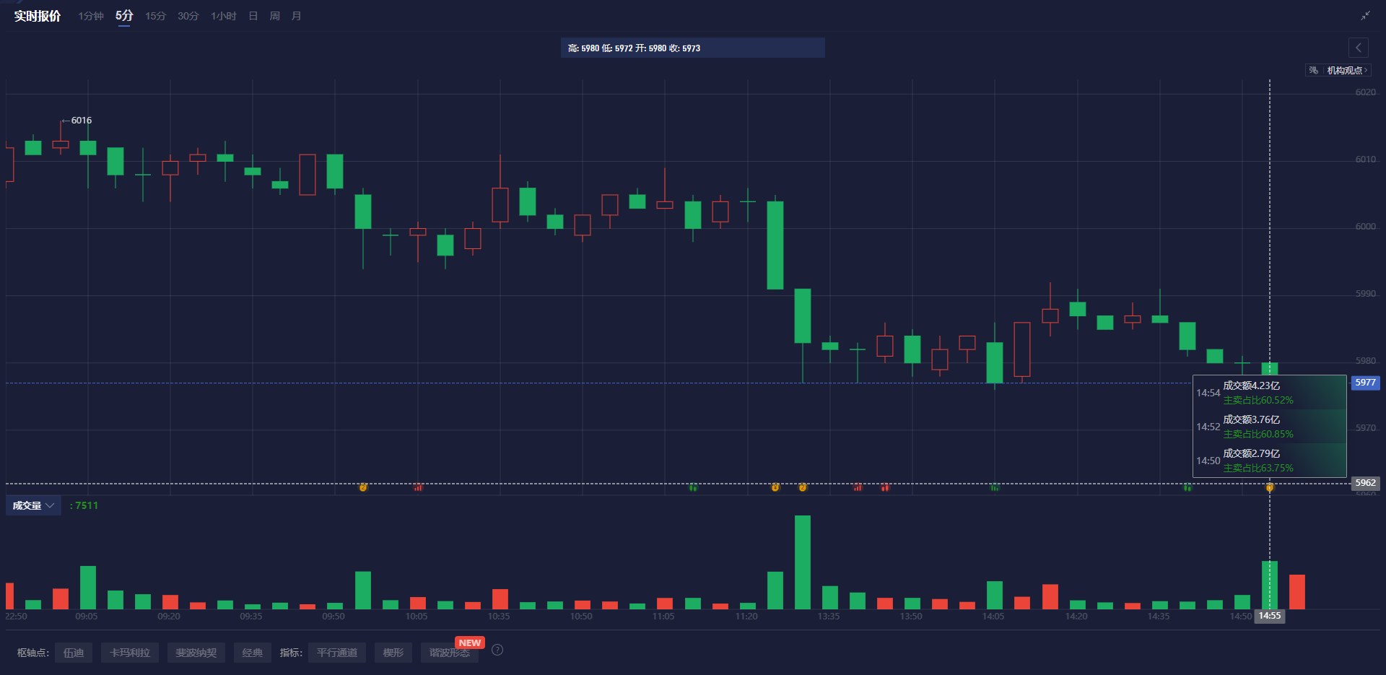The width and height of the screenshot is (1386, 675).
Task: Toggle the 弹 bullet comments icon
Action: pos(1313,70)
